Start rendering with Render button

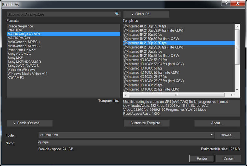click(x=202, y=159)
